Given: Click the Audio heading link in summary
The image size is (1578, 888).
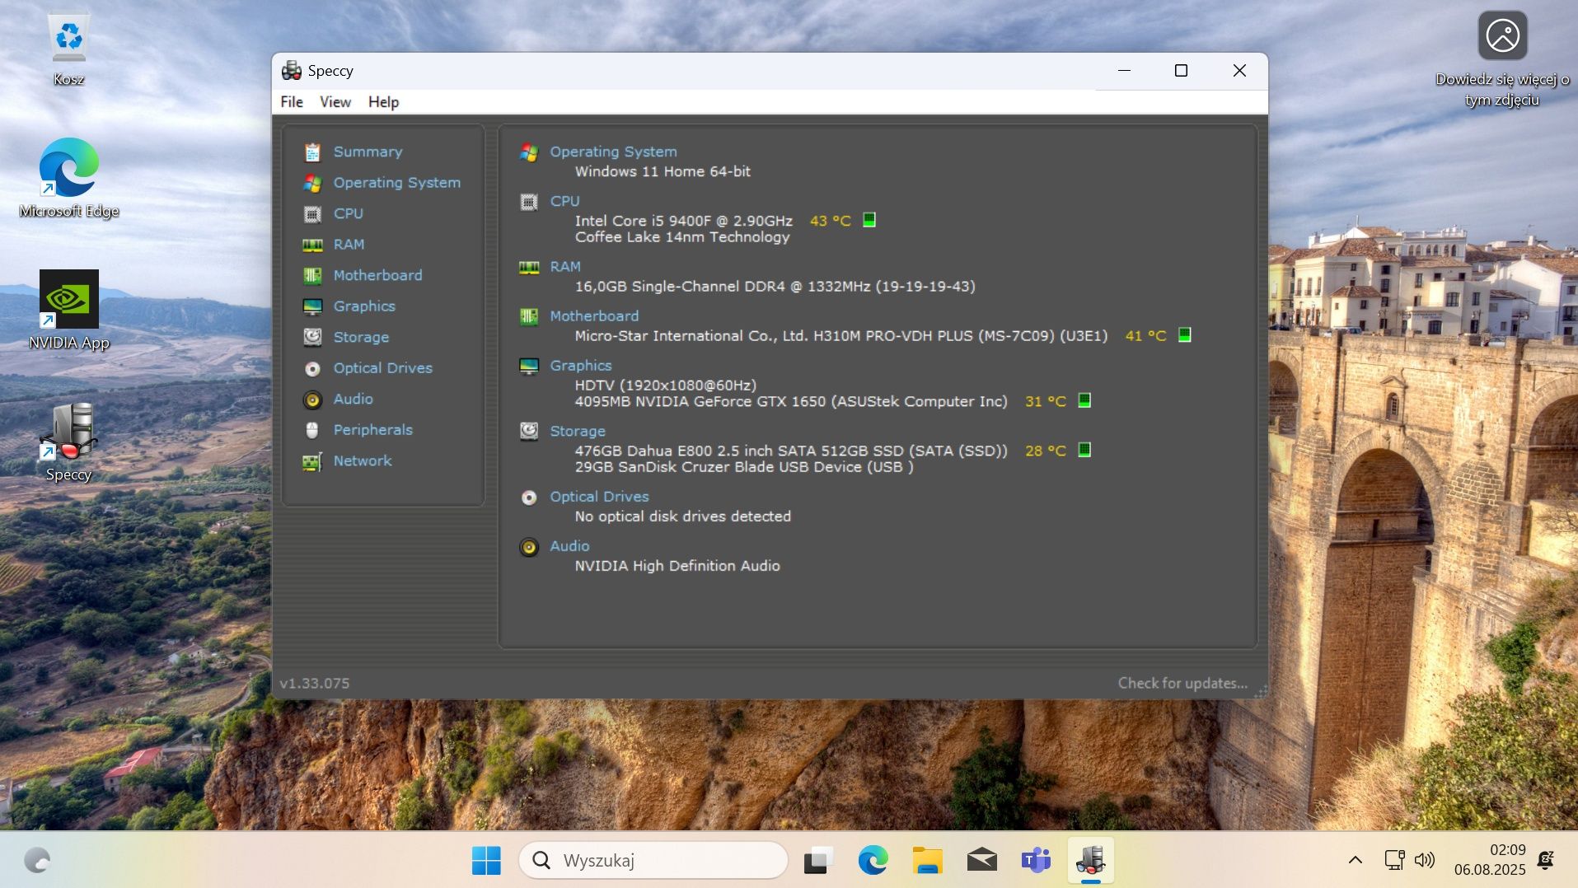Looking at the screenshot, I should pyautogui.click(x=569, y=546).
